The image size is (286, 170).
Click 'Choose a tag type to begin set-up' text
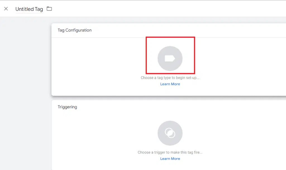tap(170, 78)
